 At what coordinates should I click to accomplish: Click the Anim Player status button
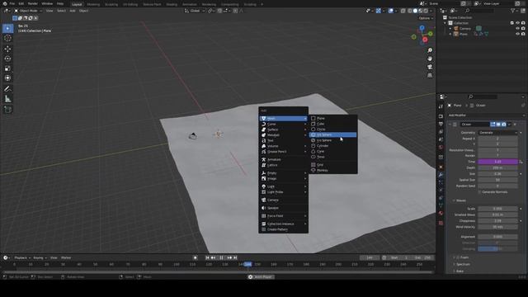point(261,277)
